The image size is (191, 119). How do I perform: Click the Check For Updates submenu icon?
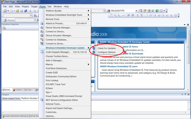click(x=94, y=48)
